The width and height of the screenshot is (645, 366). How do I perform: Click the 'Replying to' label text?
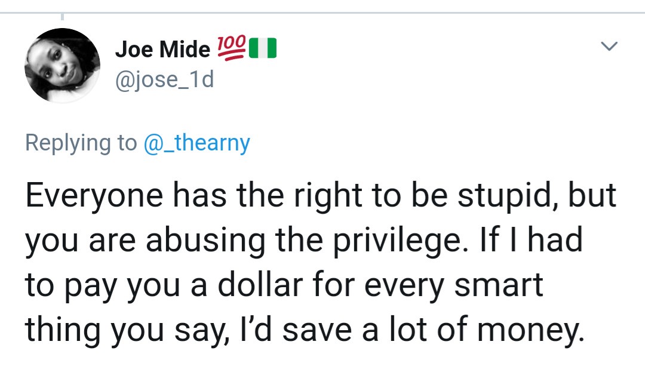click(81, 143)
